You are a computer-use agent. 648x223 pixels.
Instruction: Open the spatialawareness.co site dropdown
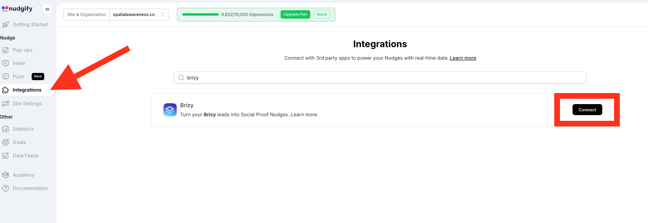[139, 14]
